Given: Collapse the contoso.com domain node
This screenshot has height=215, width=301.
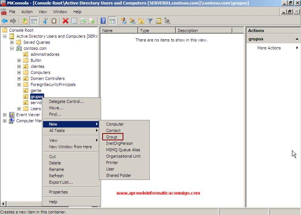Looking at the screenshot, I should pyautogui.click(x=12, y=48).
